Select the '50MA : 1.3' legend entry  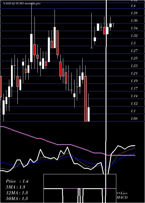(x=17, y=198)
